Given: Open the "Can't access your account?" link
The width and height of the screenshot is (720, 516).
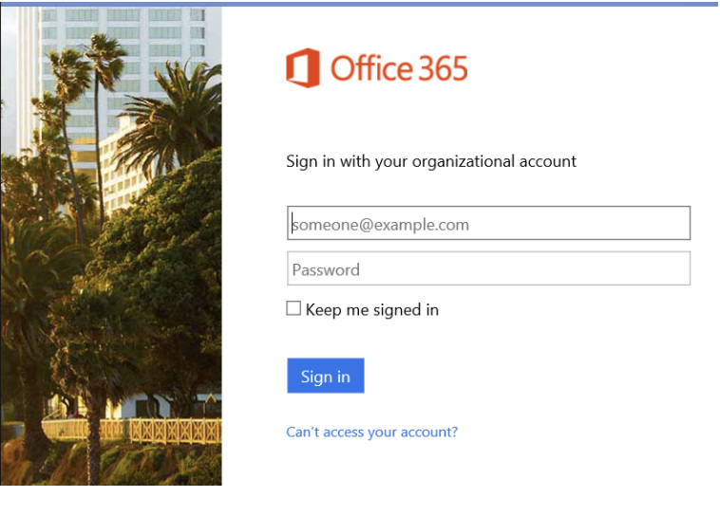Looking at the screenshot, I should [x=371, y=432].
